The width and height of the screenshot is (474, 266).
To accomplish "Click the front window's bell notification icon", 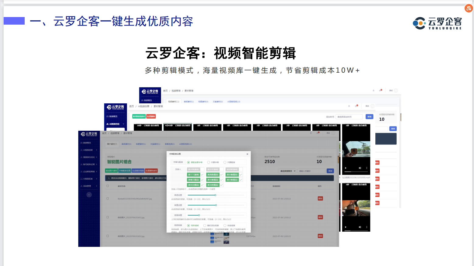I will 311,133.
